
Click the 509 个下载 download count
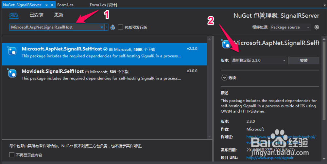pos(119,72)
